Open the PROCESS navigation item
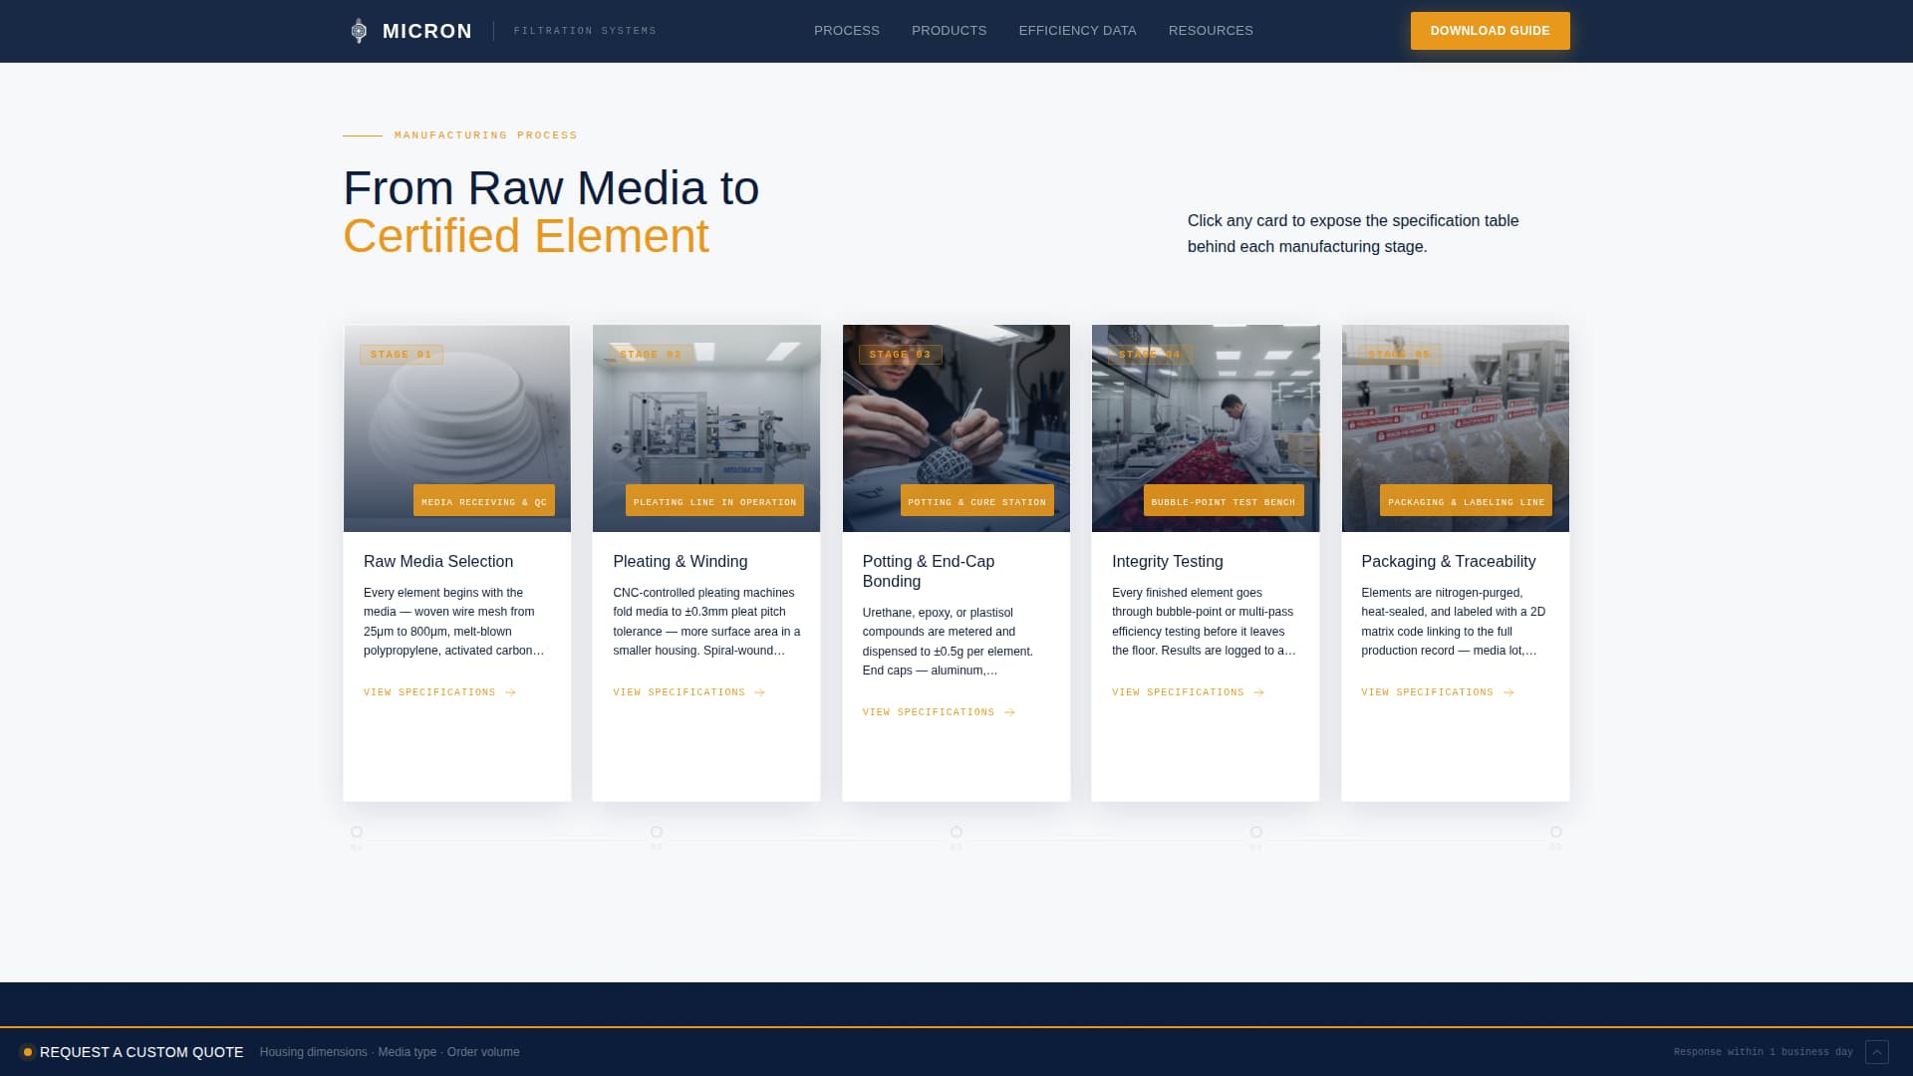The image size is (1913, 1076). 846,31
